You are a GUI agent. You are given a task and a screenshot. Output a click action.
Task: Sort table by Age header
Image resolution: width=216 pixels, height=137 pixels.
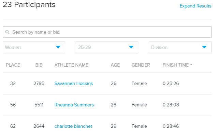click(x=115, y=65)
